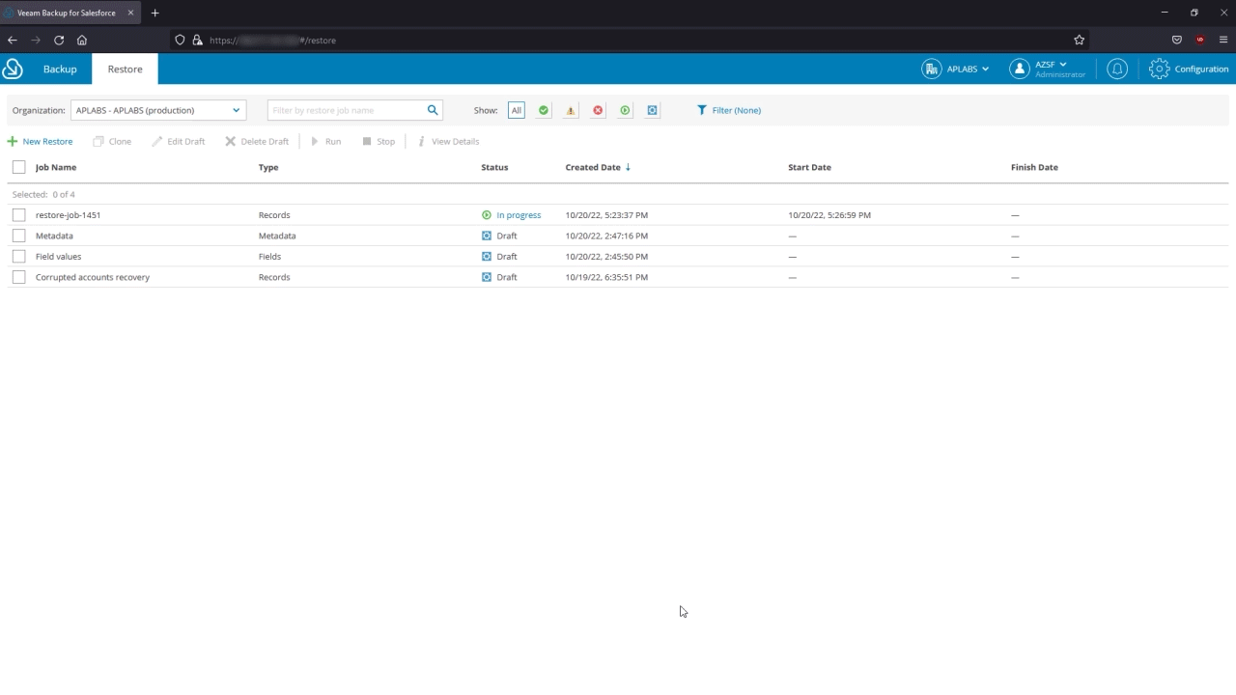The image size is (1236, 695).
Task: Click the browser reload button
Action: click(x=59, y=40)
